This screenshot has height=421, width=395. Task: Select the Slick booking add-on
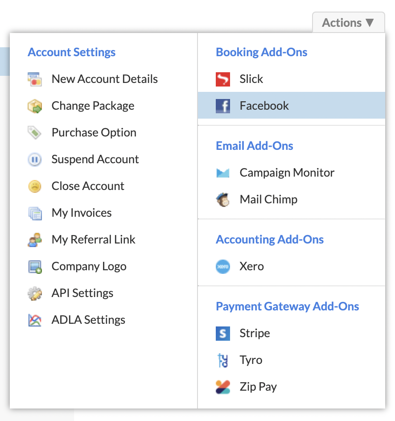292,79
